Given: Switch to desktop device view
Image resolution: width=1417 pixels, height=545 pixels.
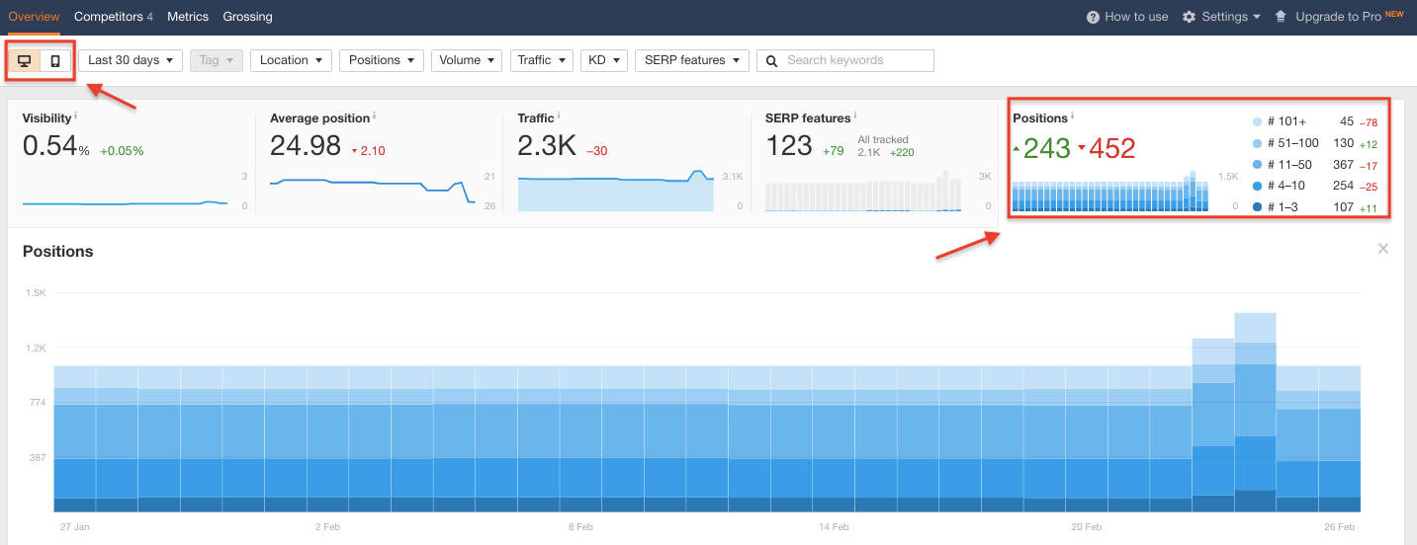Looking at the screenshot, I should click(x=25, y=61).
